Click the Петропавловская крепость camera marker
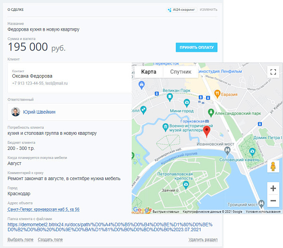The width and height of the screenshot is (283, 248). click(x=186, y=185)
